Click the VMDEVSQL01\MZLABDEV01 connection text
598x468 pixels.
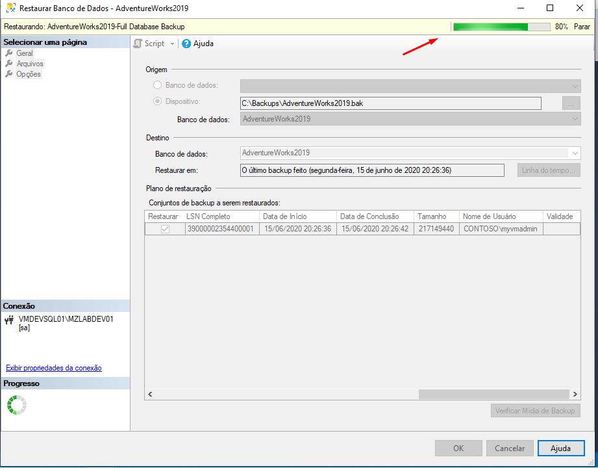click(66, 319)
